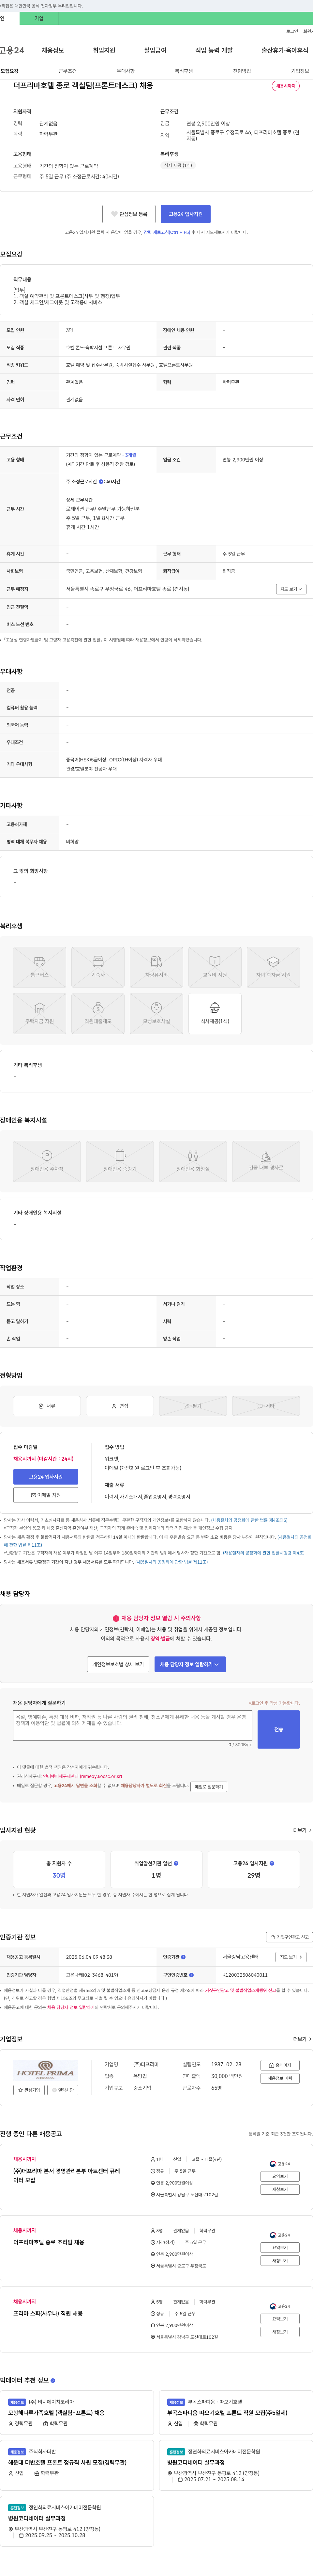The width and height of the screenshot is (313, 2576).
Task: Click the 필기 screening method box
Action: click(x=192, y=1406)
